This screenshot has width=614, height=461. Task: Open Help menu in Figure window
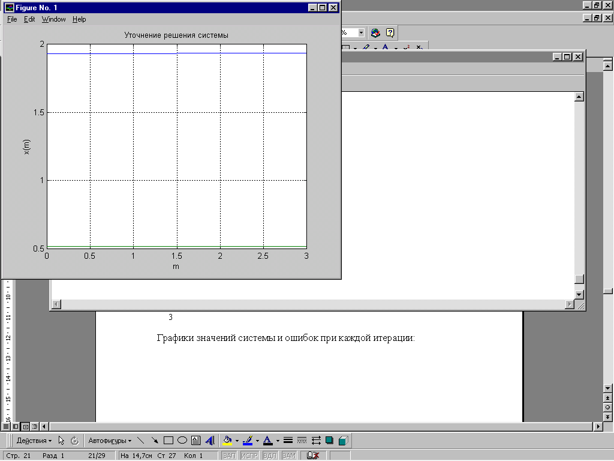(x=79, y=19)
